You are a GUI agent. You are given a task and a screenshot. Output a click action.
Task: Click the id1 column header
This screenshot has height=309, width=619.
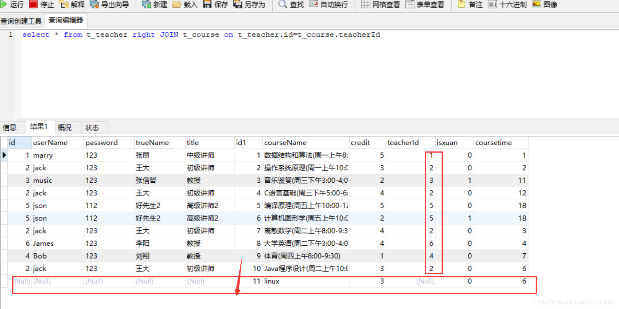tap(249, 143)
